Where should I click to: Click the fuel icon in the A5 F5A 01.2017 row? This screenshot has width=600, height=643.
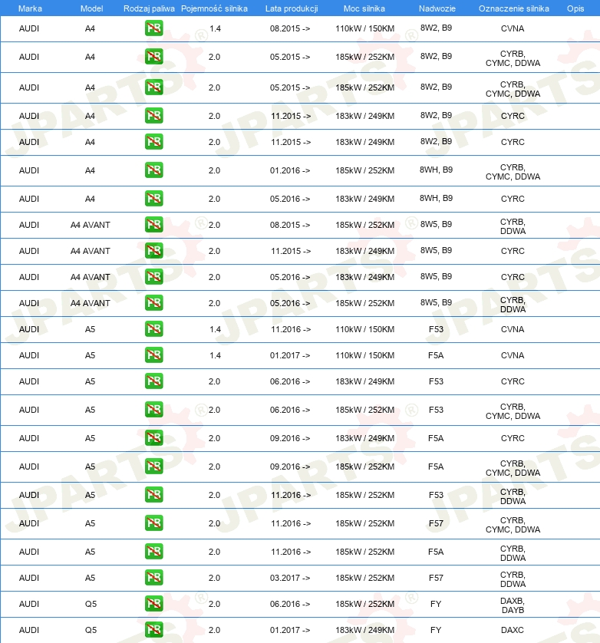pyautogui.click(x=153, y=355)
